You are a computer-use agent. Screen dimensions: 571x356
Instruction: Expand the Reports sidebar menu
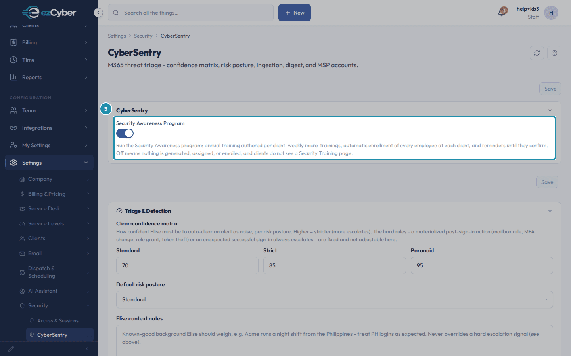(86, 77)
